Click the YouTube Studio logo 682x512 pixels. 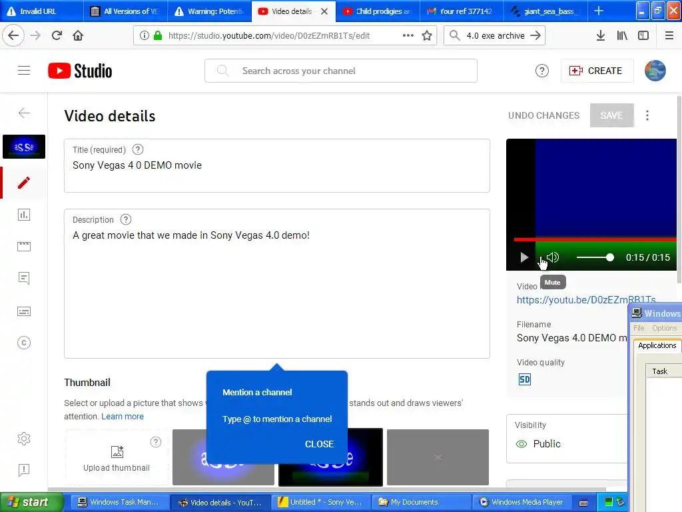(80, 71)
